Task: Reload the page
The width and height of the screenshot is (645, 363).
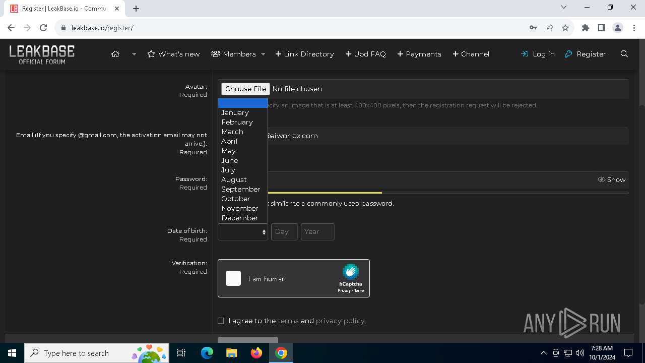Action: (43, 28)
